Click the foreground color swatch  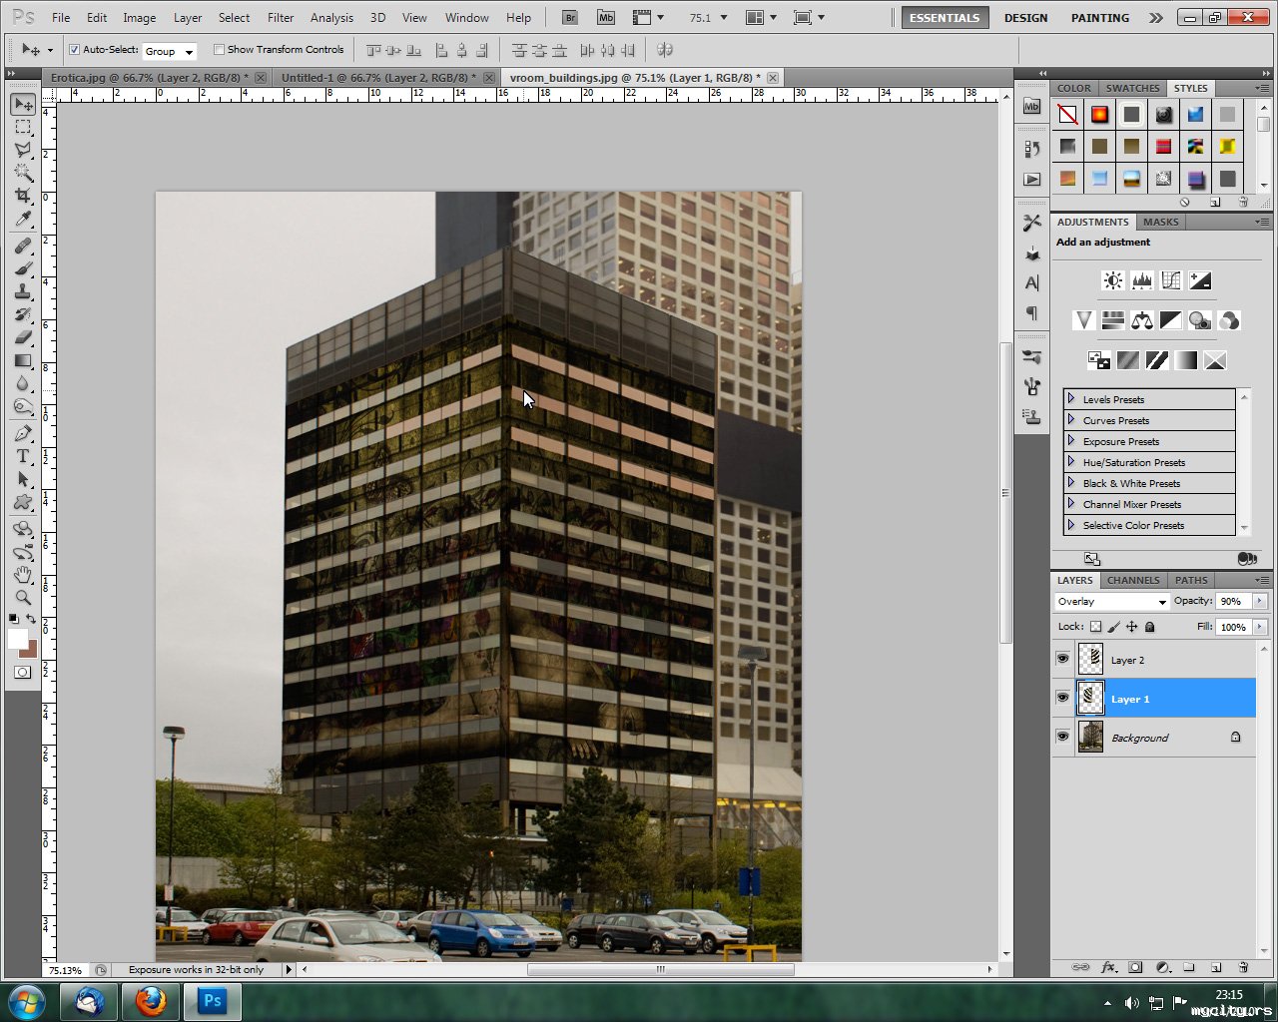pyautogui.click(x=17, y=639)
